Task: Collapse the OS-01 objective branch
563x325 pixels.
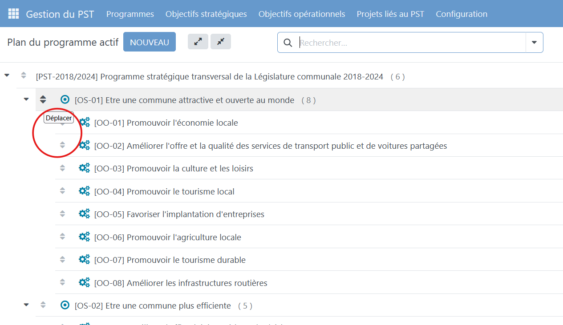Action: click(26, 99)
